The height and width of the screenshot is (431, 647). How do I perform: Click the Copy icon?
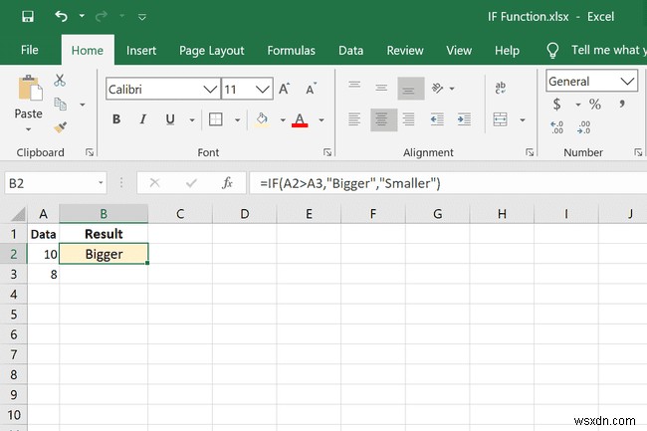click(61, 104)
